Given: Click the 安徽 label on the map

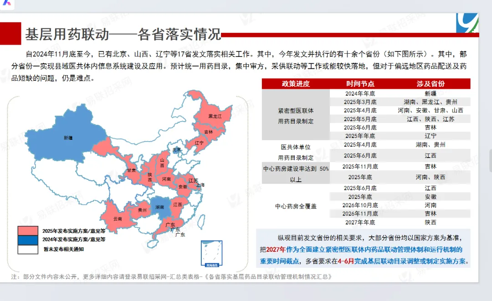Looking at the screenshot, I should pos(183,187).
